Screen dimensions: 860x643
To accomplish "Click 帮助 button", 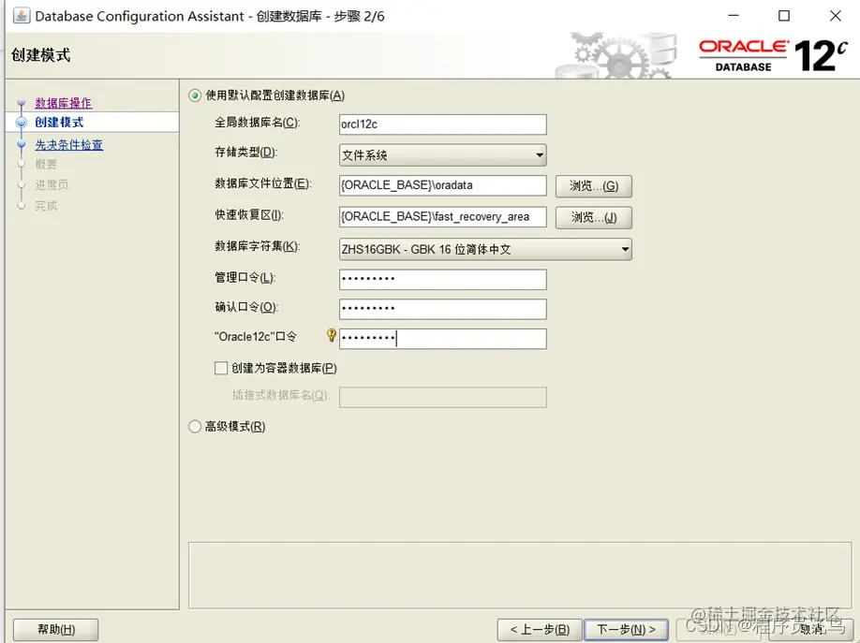I will click(56, 629).
